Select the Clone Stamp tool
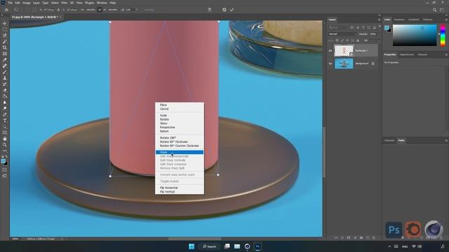Screen dimensions: 449x252 click(x=5, y=78)
